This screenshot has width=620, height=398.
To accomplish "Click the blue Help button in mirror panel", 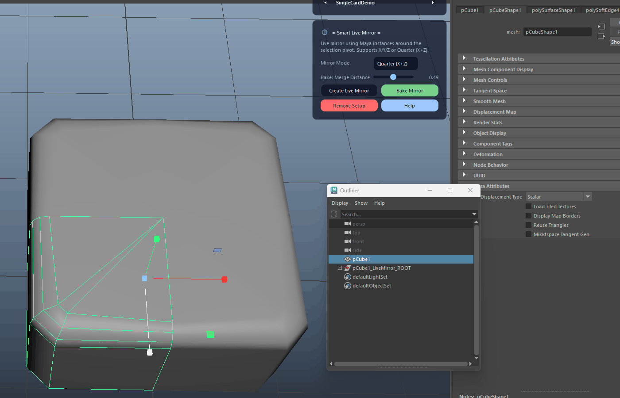I will (410, 106).
